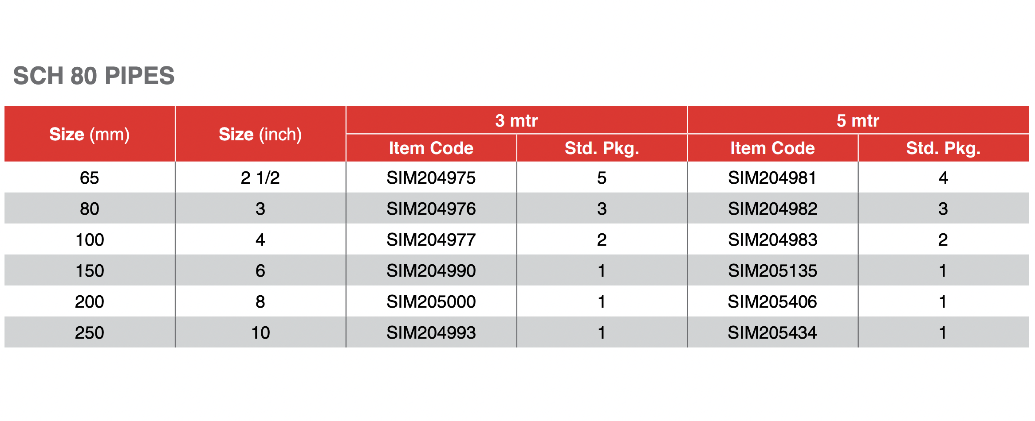Click the 2 1/2 inch size cell

tap(260, 178)
